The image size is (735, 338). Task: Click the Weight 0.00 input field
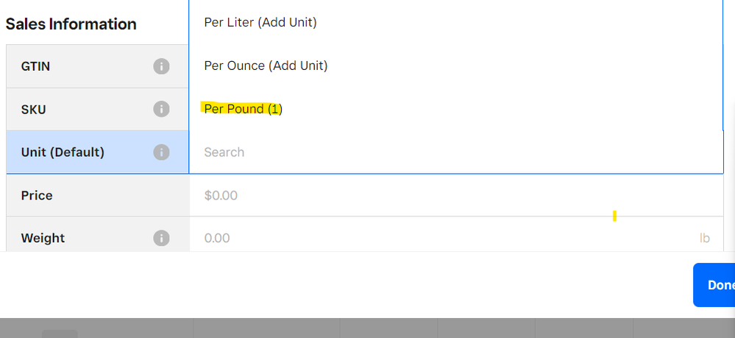pyautogui.click(x=441, y=238)
